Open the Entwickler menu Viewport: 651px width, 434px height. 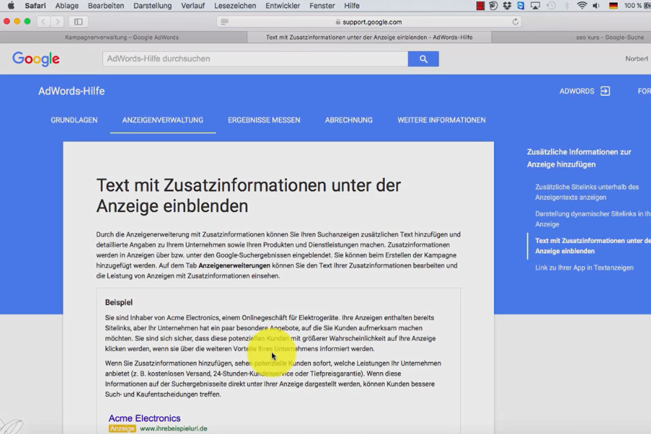pyautogui.click(x=283, y=6)
